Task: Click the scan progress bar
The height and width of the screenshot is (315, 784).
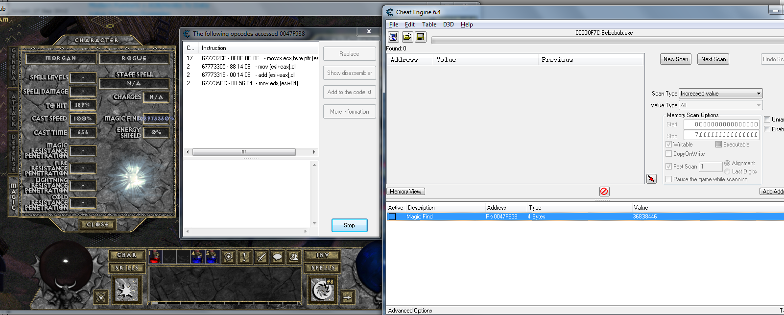Action: 607,40
